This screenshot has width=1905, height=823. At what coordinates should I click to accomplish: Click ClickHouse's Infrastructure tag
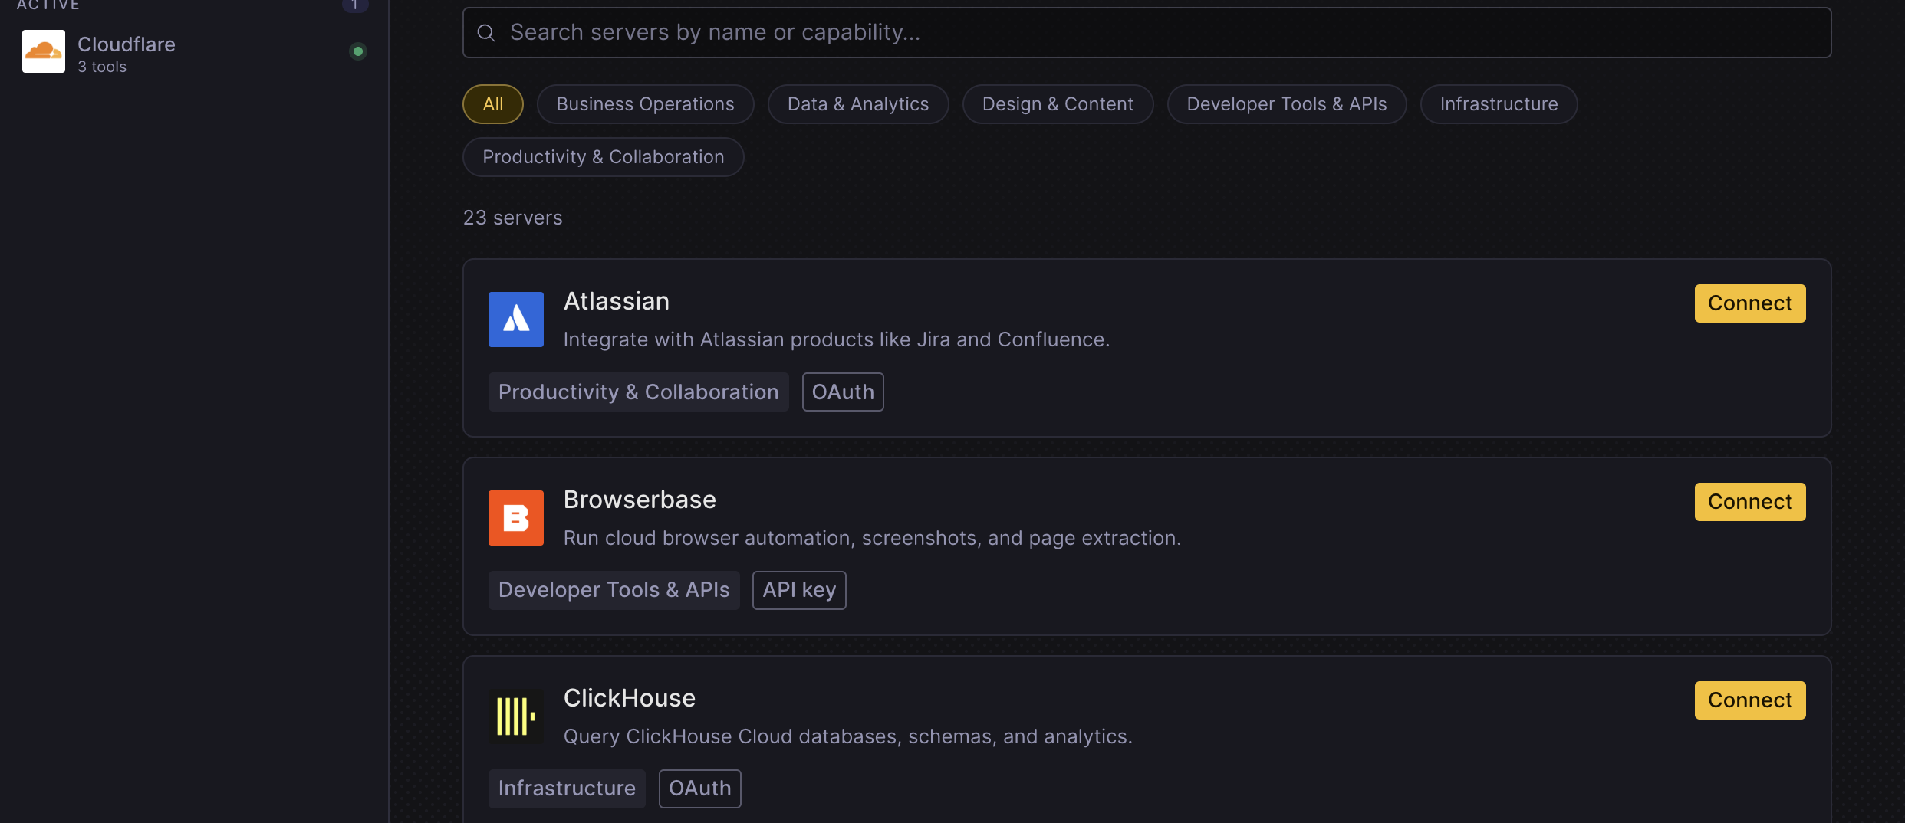(567, 789)
